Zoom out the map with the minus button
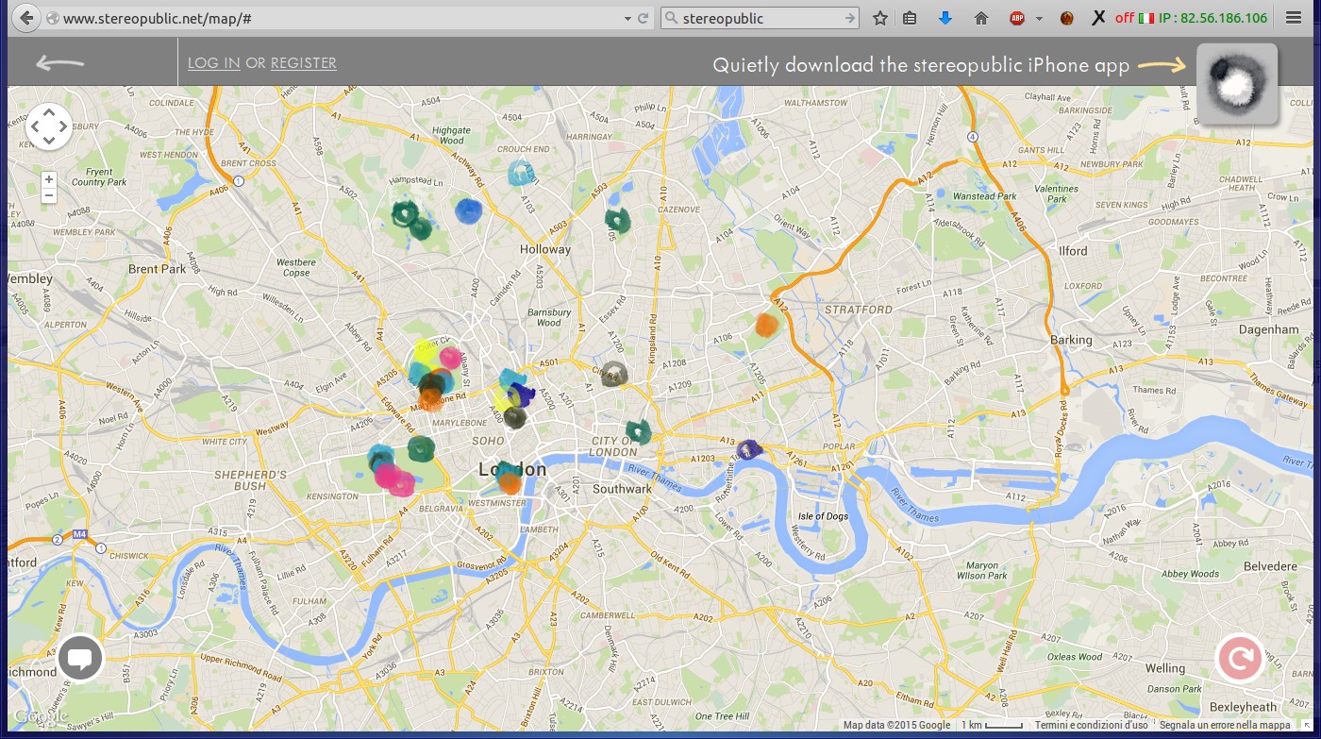 pyautogui.click(x=49, y=195)
